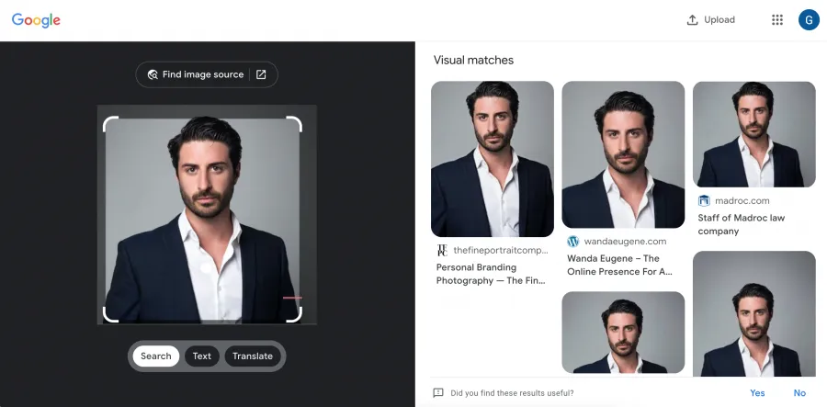Click the WordPress favicon for wandaeugene.com

572,242
